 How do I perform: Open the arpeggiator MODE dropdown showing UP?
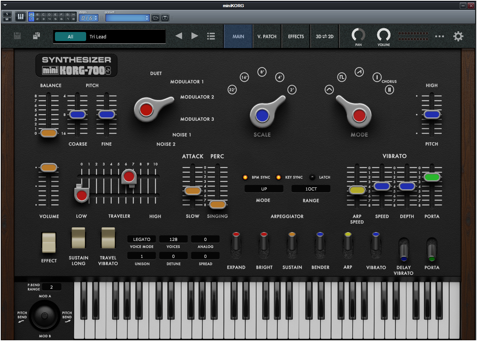(264, 189)
